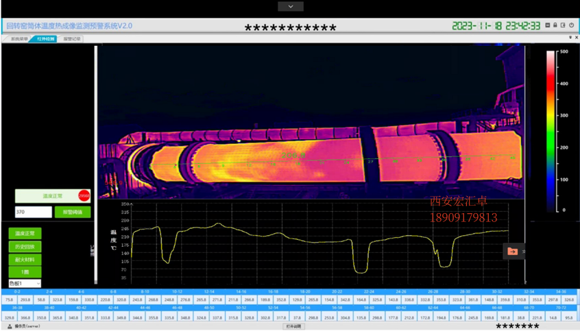Click the 220.8 temperature cell
This screenshot has height=331, width=580.
click(106, 300)
